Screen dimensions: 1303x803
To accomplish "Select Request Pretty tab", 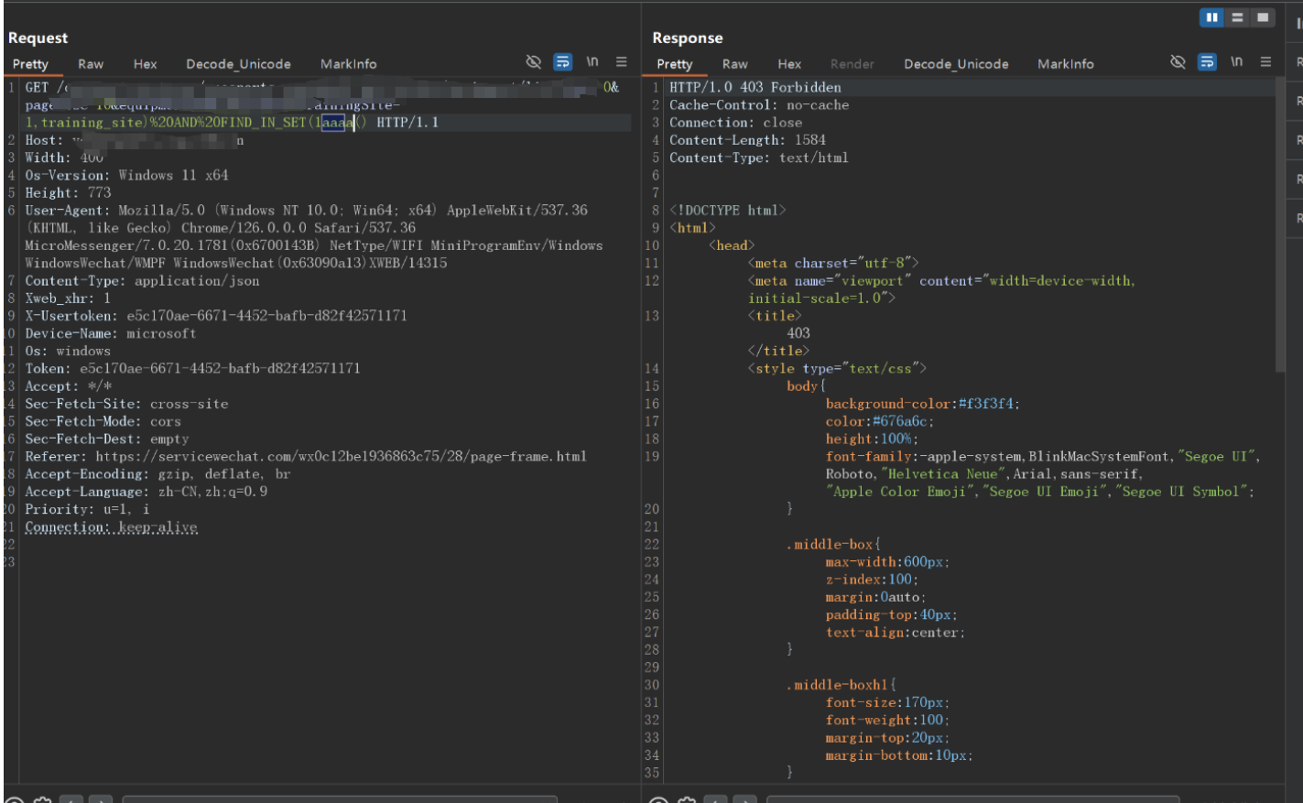I will pyautogui.click(x=30, y=64).
